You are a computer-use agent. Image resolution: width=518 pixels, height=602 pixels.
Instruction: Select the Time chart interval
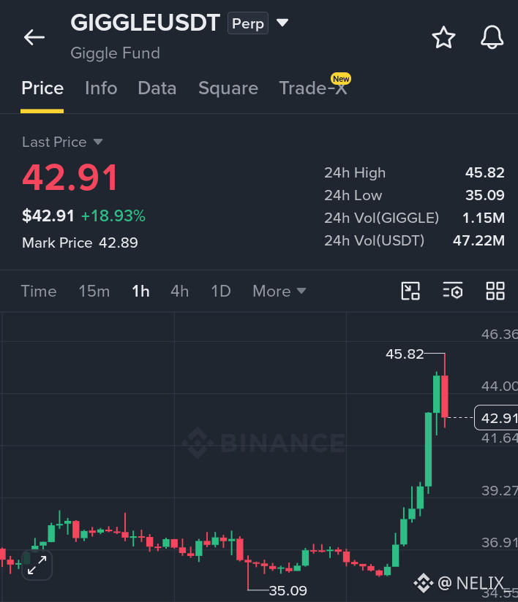(x=39, y=291)
